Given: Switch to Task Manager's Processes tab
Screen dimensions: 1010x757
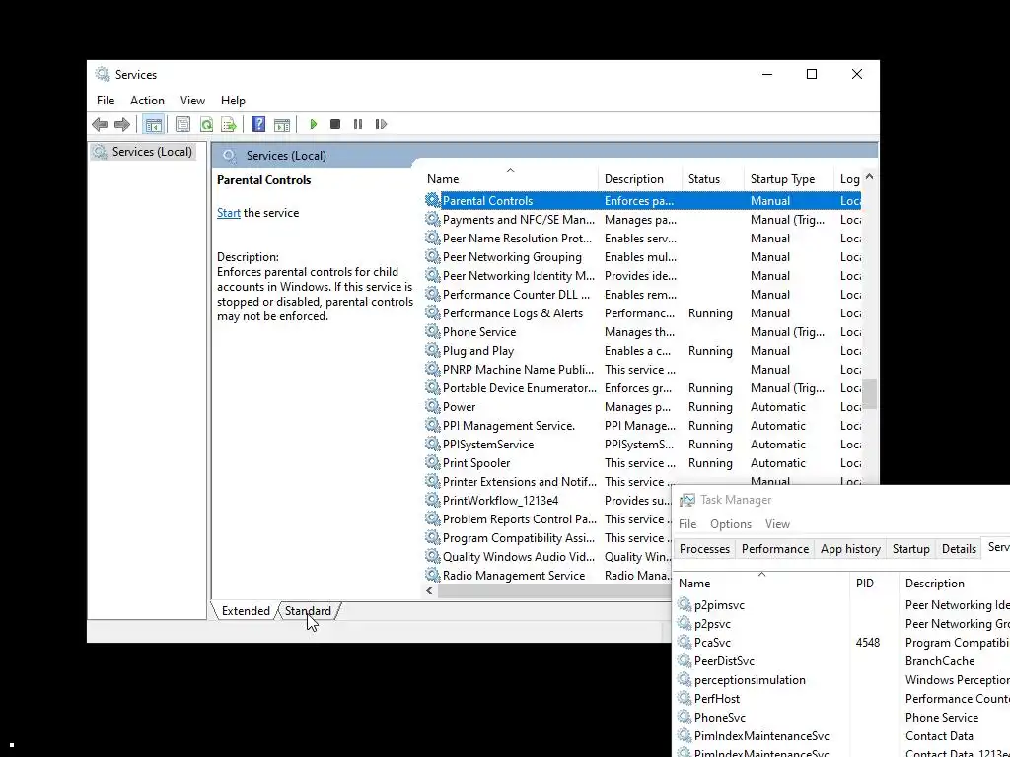Looking at the screenshot, I should (704, 548).
